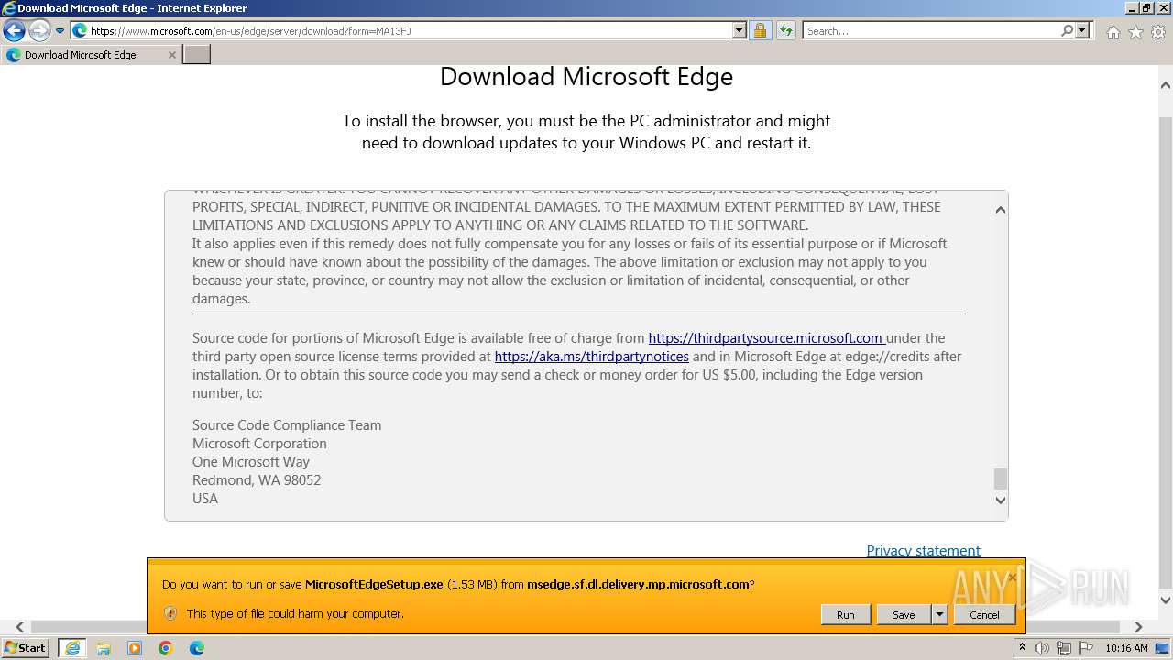Open the volume speaker tray icon

click(1042, 648)
